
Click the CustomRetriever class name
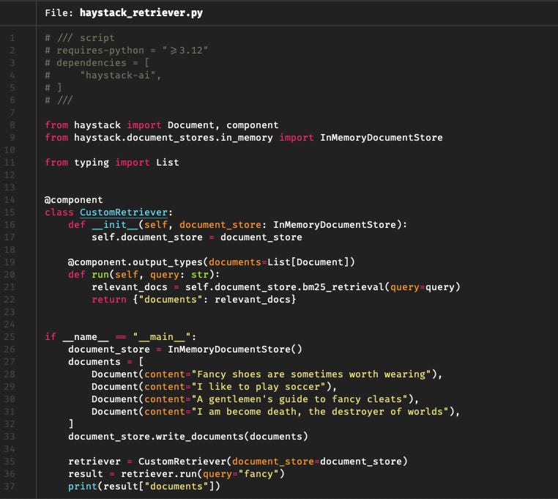pos(124,212)
